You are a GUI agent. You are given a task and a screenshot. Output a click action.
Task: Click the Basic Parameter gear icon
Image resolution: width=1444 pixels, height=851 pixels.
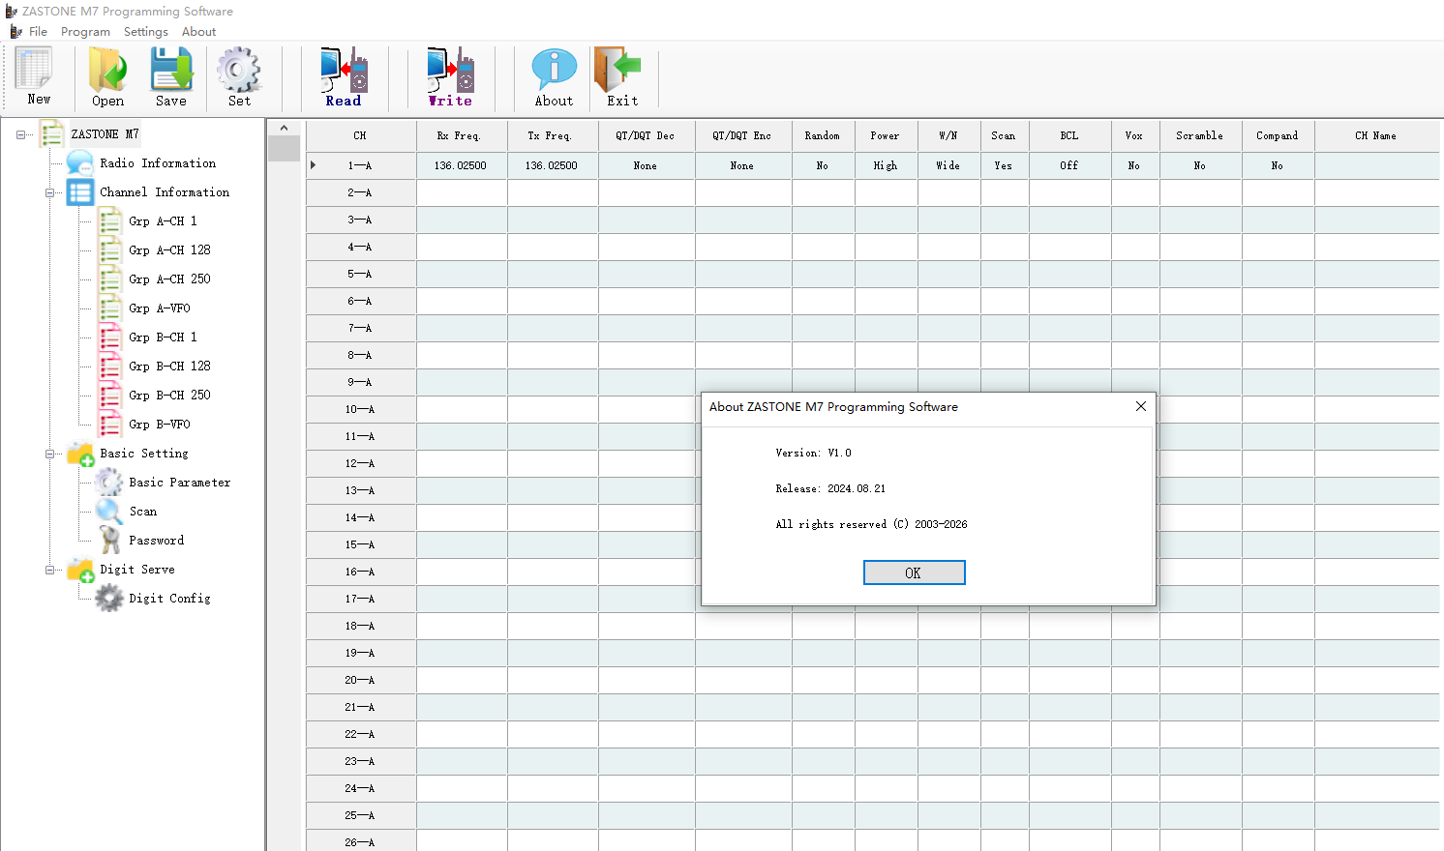109,483
